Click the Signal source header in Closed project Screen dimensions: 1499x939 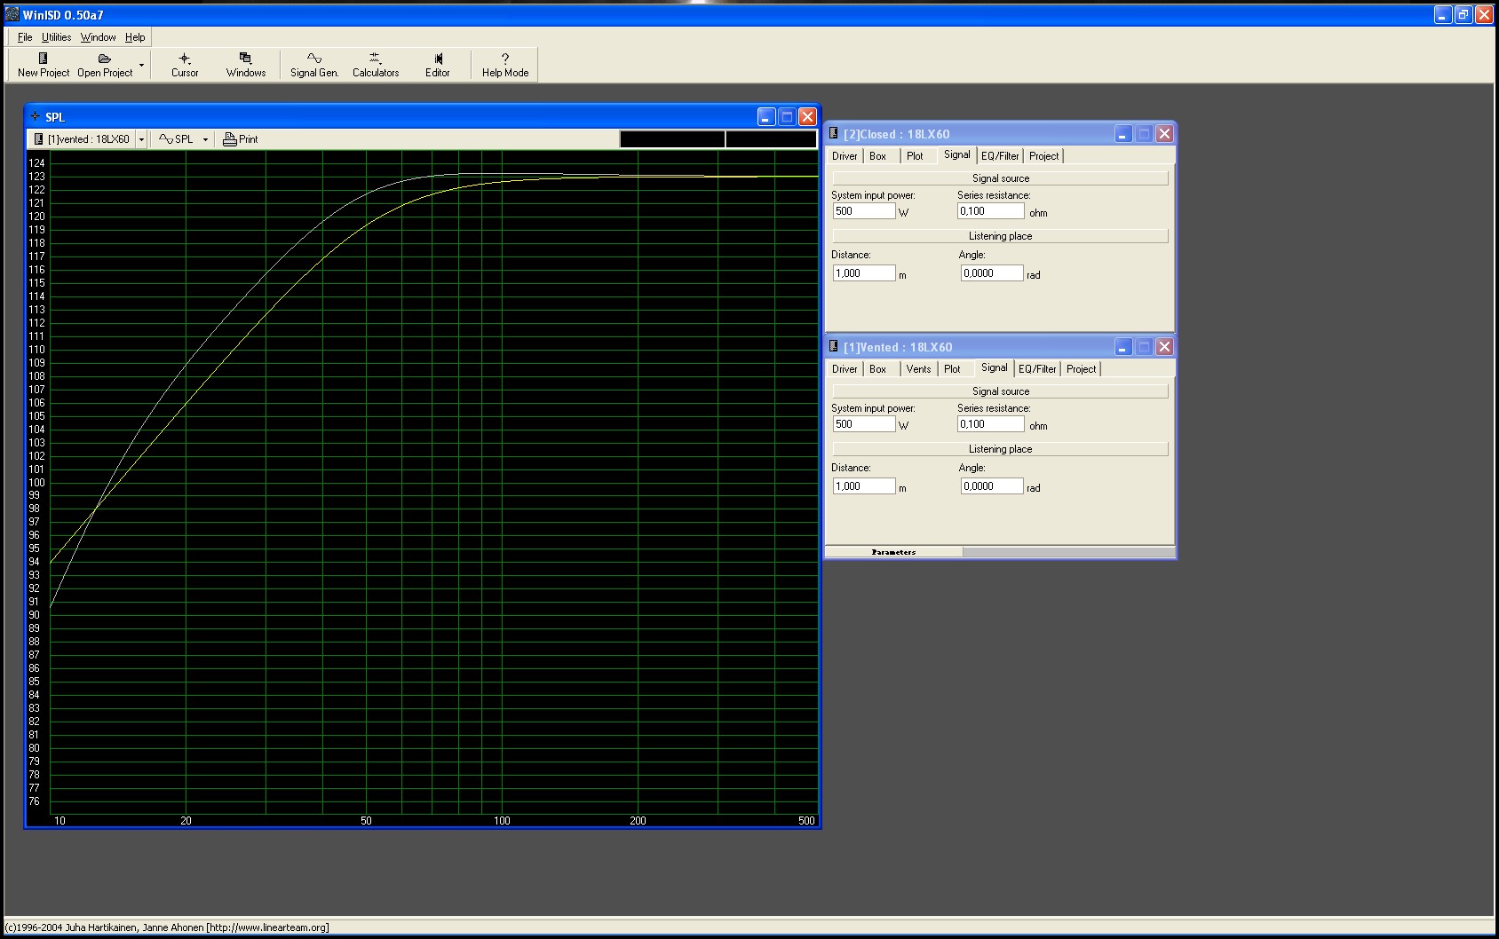point(1000,178)
